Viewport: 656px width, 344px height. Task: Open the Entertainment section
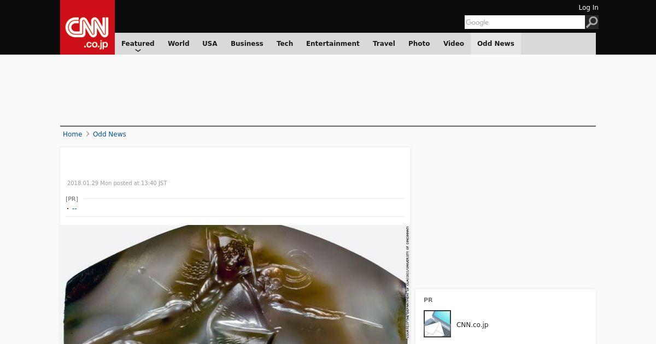[333, 44]
